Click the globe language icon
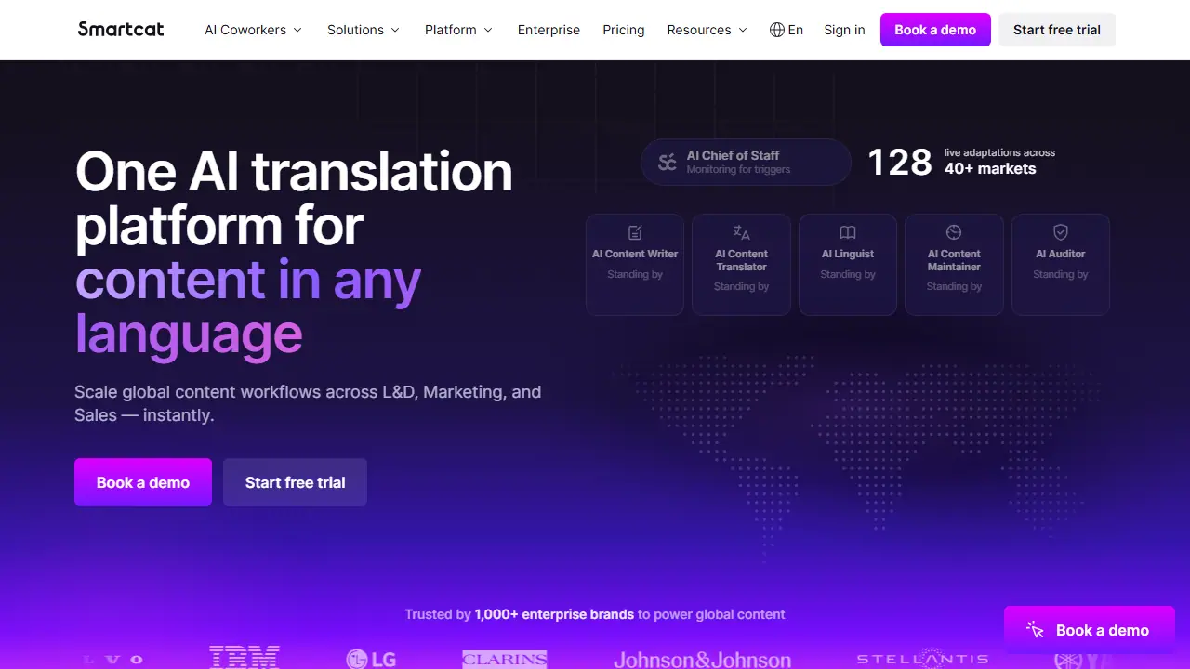1190x669 pixels. (x=777, y=30)
